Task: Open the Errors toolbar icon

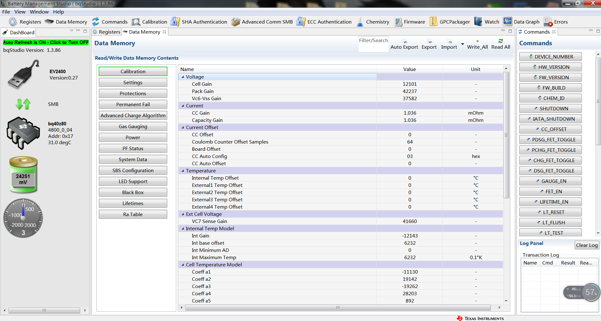Action: click(x=548, y=22)
